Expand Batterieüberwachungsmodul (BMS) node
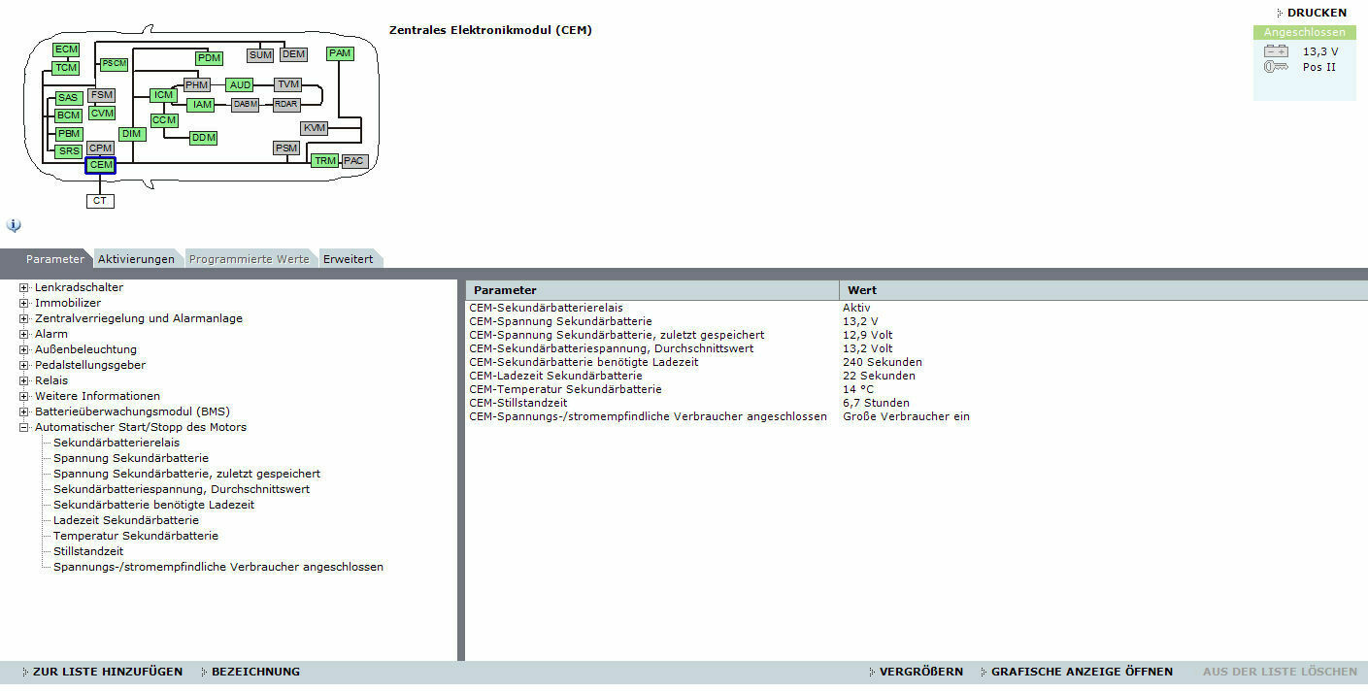Viewport: 1368px width, 691px height. pyautogui.click(x=24, y=411)
